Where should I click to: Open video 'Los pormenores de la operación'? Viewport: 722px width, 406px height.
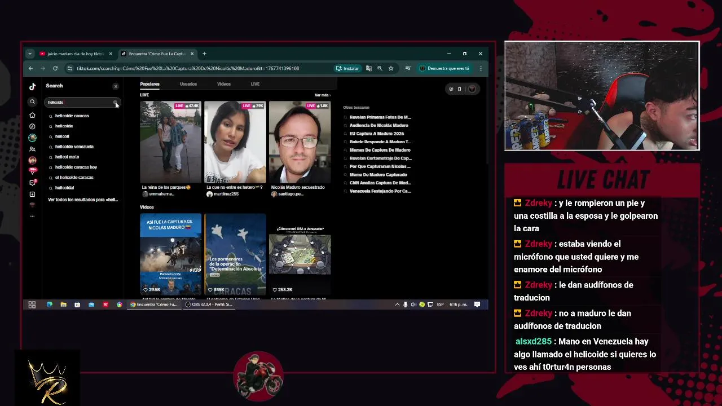coord(235,254)
